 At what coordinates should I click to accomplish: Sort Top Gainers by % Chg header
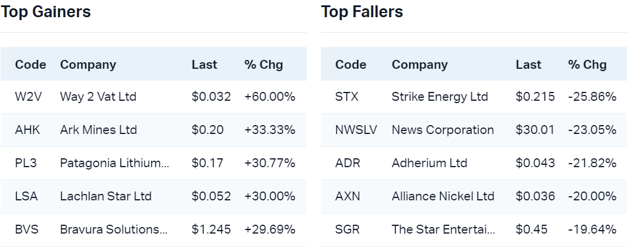[263, 65]
